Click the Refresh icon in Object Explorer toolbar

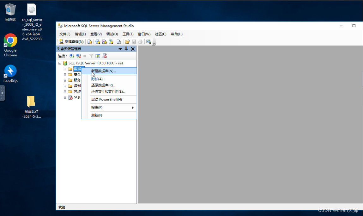click(98, 56)
